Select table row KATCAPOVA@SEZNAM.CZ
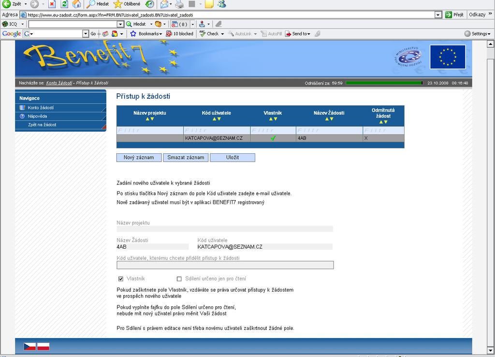This screenshot has width=495, height=357. pyautogui.click(x=261, y=138)
